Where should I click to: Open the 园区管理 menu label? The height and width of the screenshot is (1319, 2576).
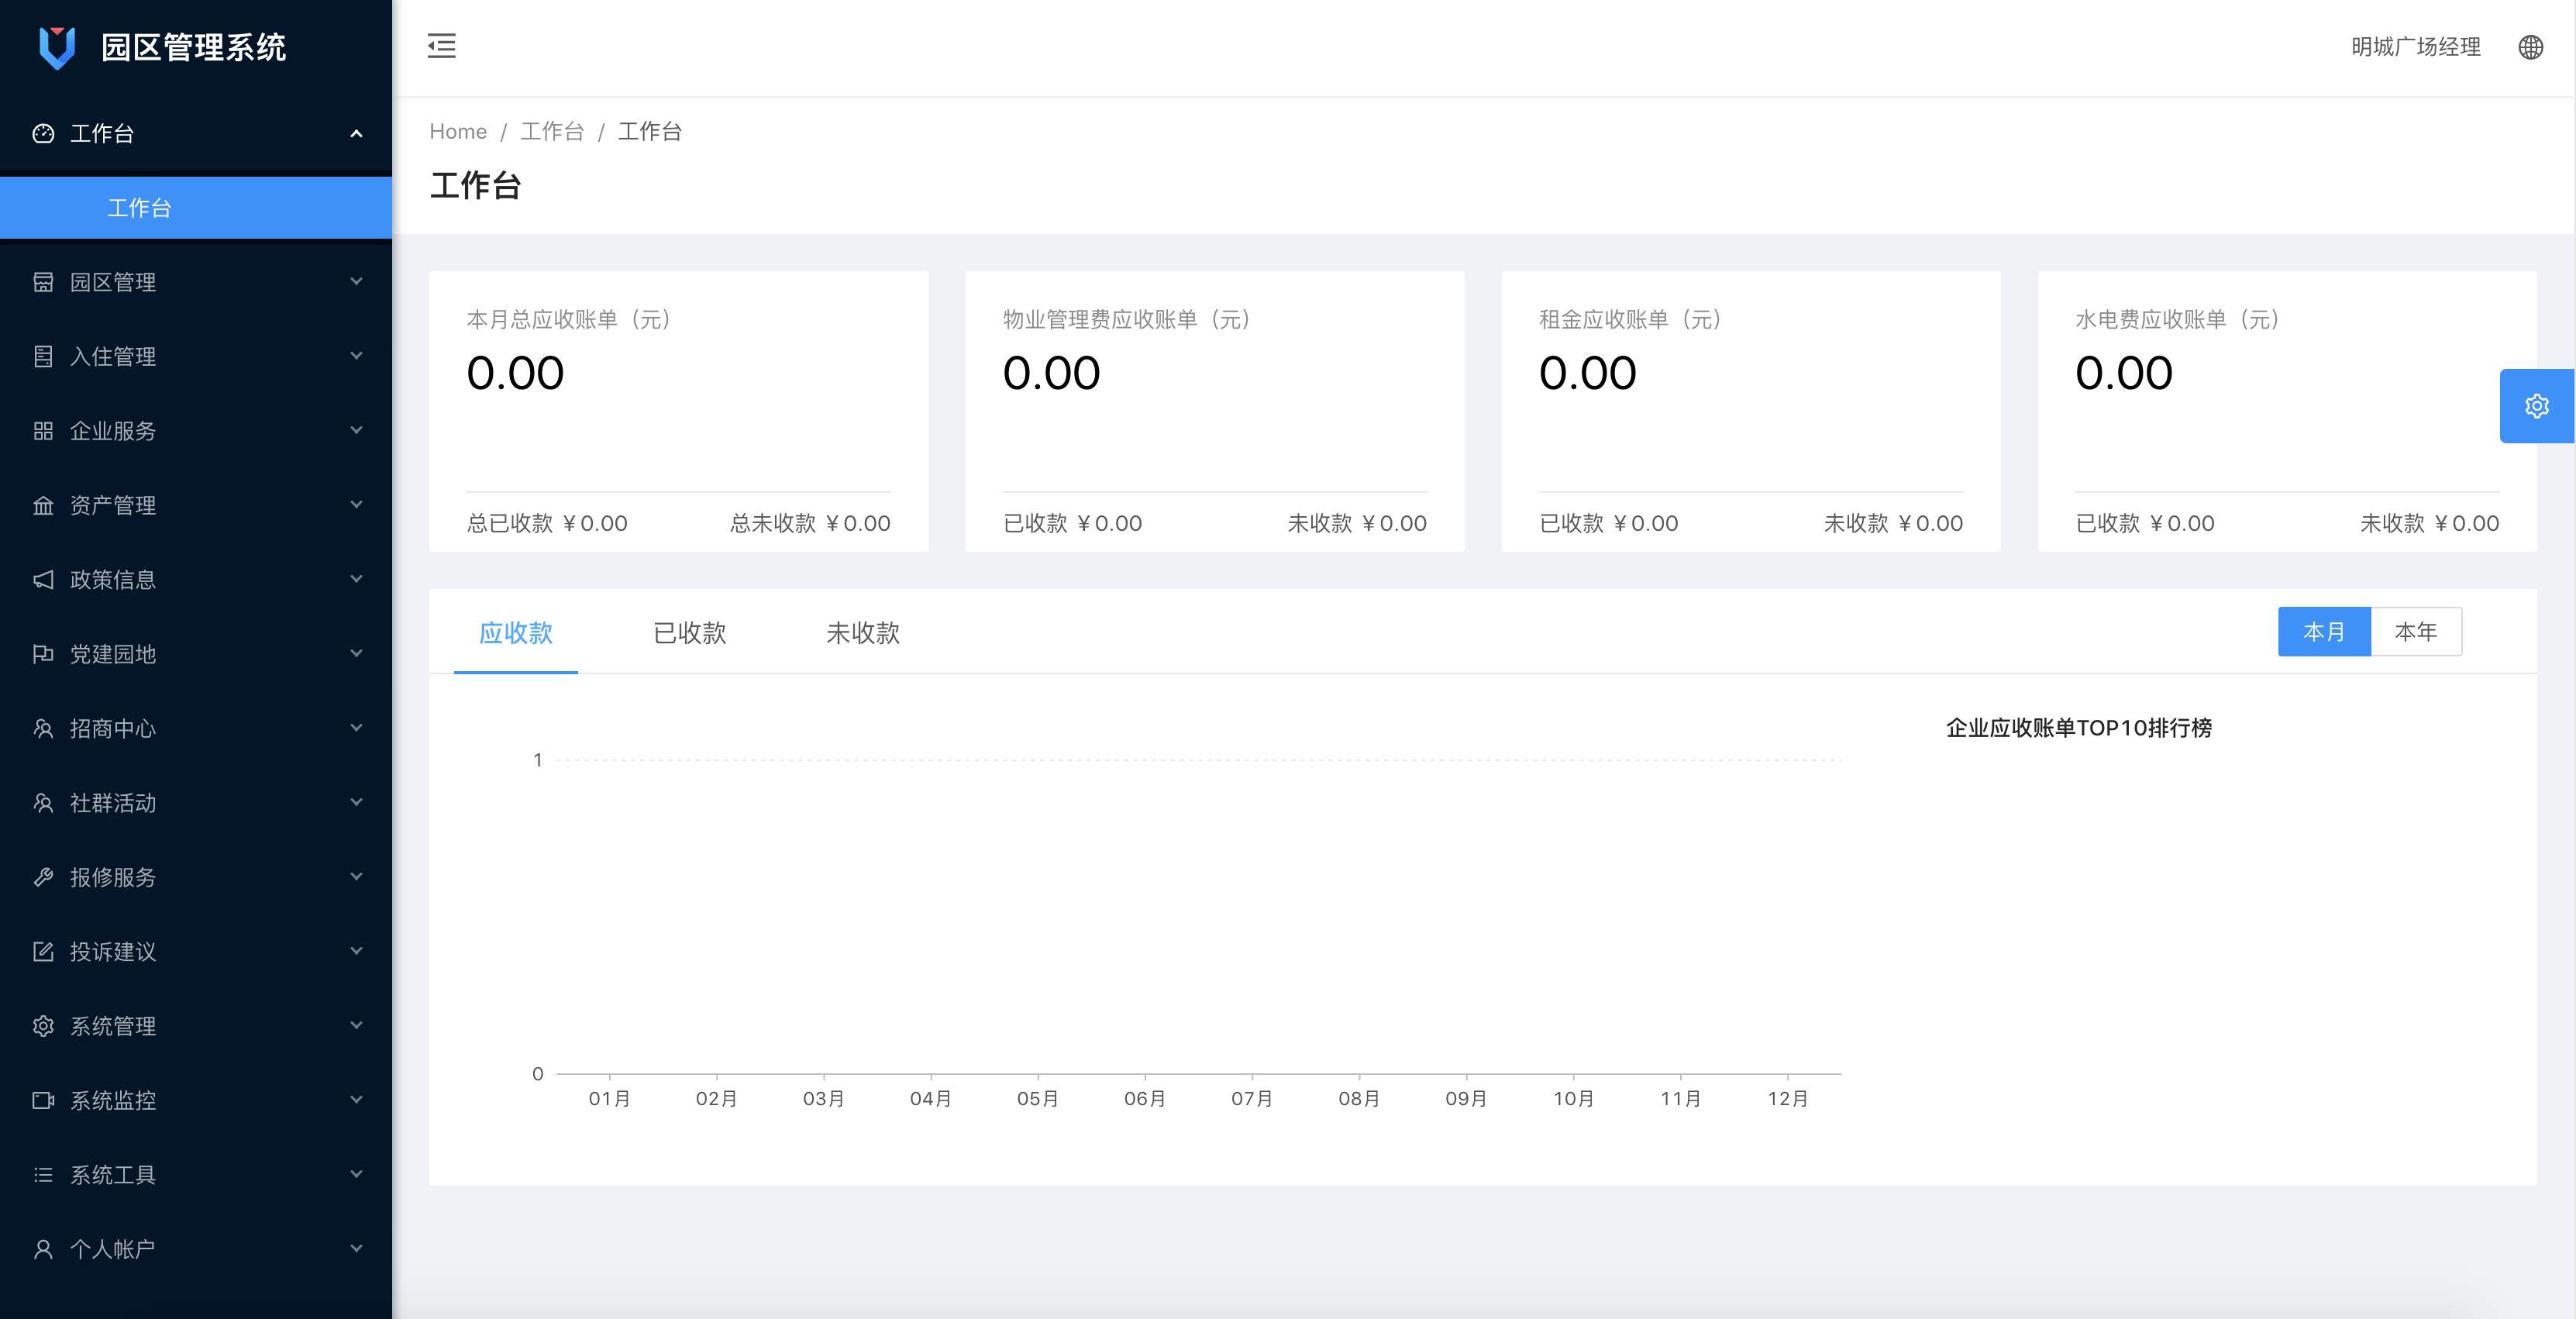click(x=113, y=282)
